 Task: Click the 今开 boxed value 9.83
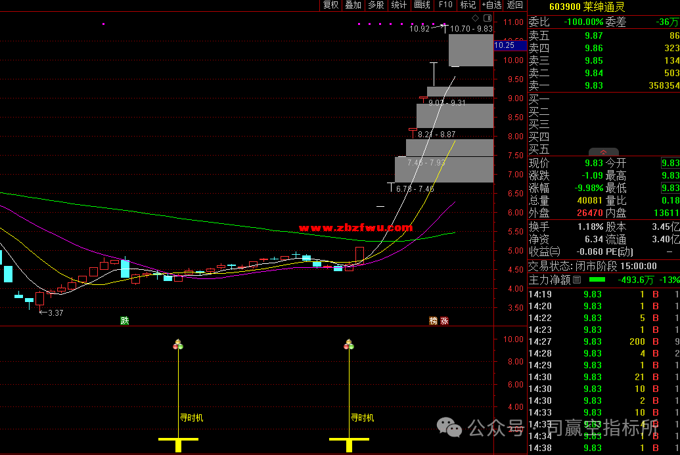tap(670, 163)
